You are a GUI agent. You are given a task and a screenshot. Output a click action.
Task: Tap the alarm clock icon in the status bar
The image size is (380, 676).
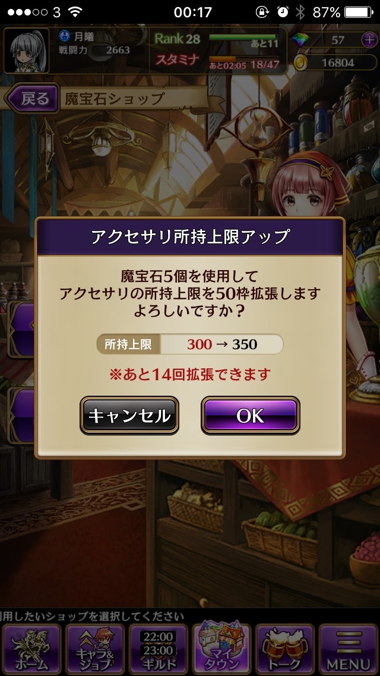pyautogui.click(x=282, y=12)
